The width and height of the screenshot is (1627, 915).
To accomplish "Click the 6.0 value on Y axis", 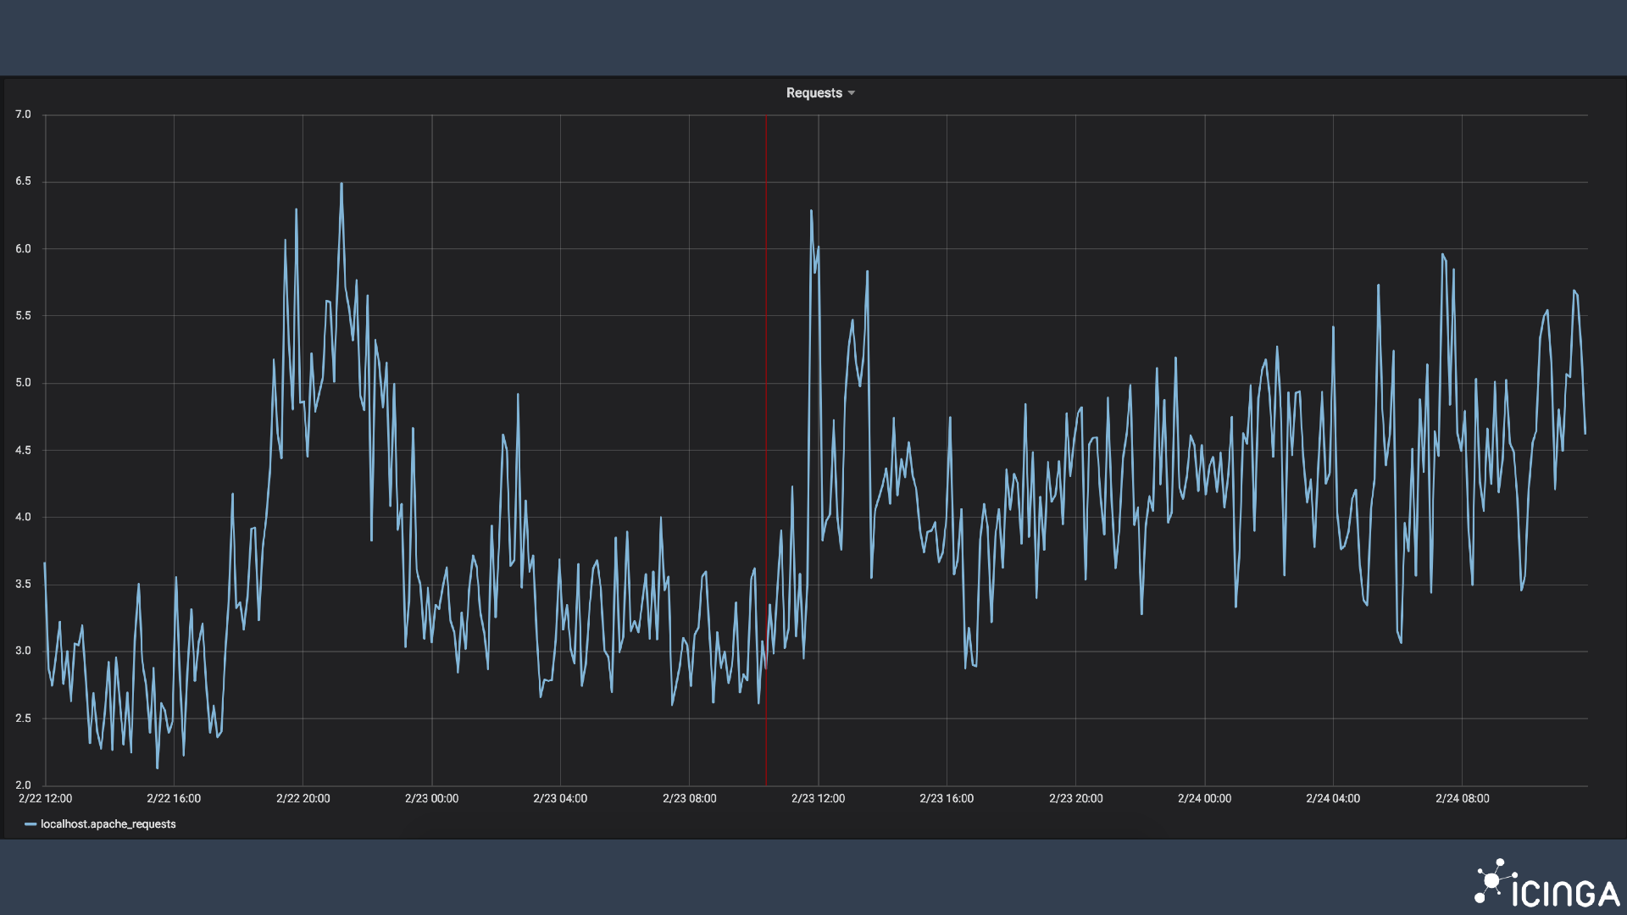I will click(x=23, y=249).
